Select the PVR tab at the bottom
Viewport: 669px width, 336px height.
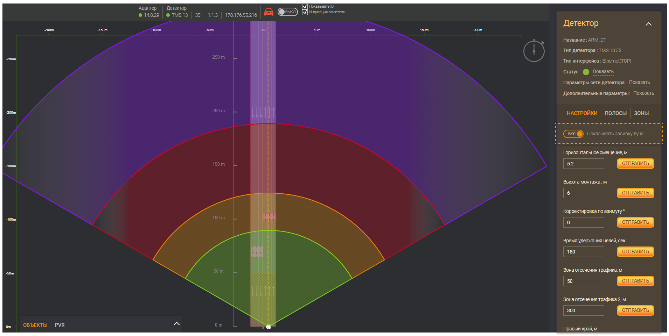point(60,325)
